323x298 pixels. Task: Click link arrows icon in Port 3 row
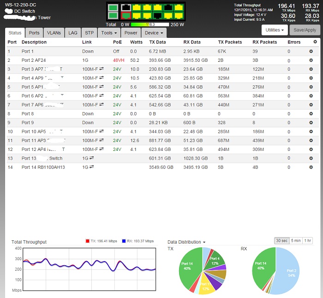[102, 69]
